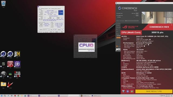The width and height of the screenshot is (173, 97).
Task: Click the 48 GB DDR5 memory value
Action: point(148,61)
